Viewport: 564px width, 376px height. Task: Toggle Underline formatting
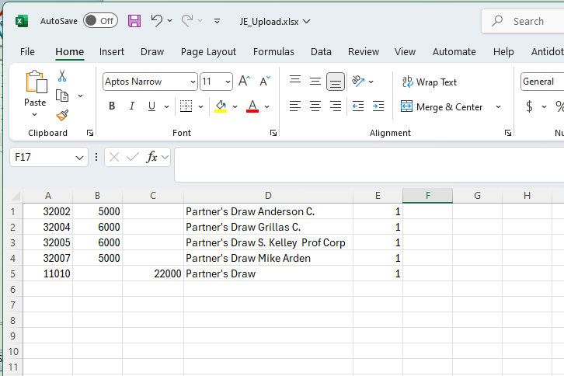(151, 106)
